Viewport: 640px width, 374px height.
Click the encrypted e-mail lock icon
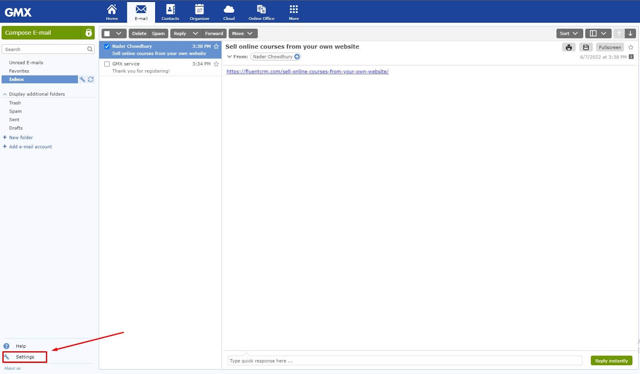88,33
